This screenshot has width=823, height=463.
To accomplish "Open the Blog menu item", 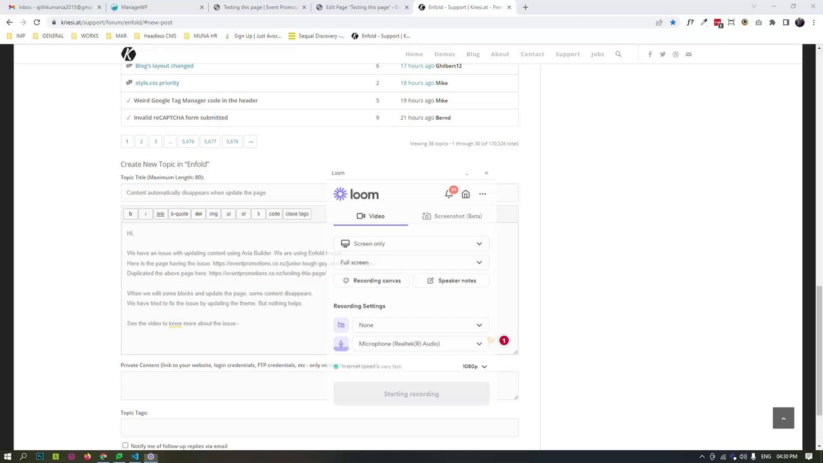I will point(473,54).
